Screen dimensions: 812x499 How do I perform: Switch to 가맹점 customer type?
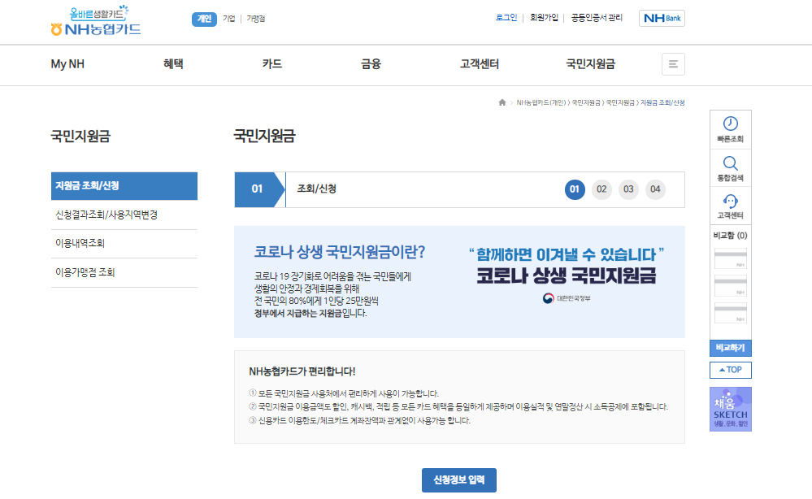click(x=255, y=19)
